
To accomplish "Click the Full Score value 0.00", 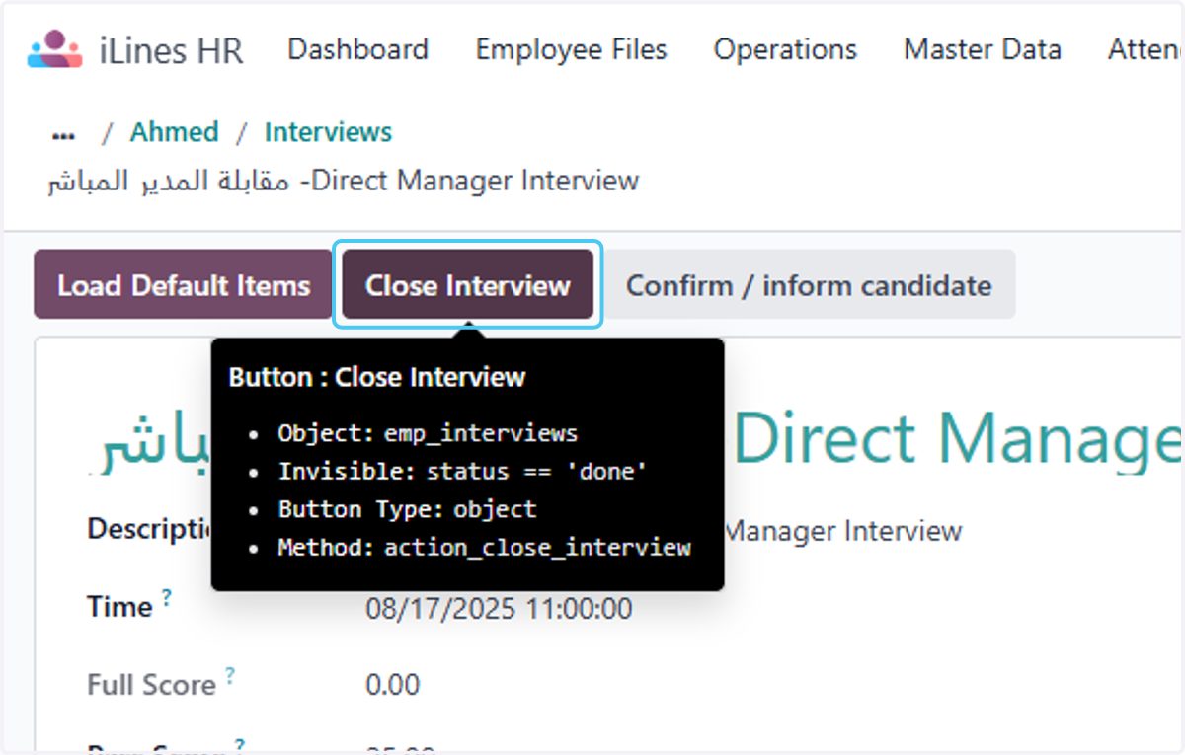I will [x=393, y=684].
